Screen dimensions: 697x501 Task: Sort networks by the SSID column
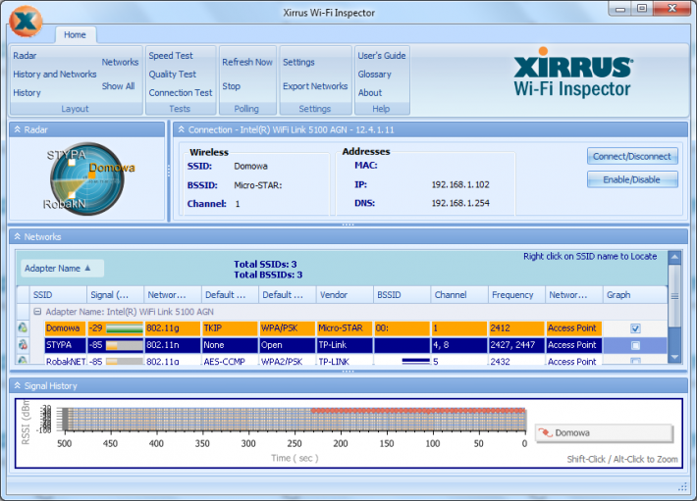58,295
